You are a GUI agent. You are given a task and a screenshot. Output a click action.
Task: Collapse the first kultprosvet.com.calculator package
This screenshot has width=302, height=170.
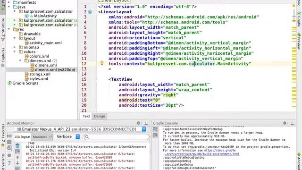pos(15,11)
